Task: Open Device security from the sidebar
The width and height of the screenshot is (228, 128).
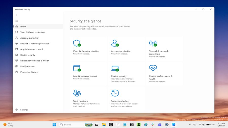Action: [38, 55]
